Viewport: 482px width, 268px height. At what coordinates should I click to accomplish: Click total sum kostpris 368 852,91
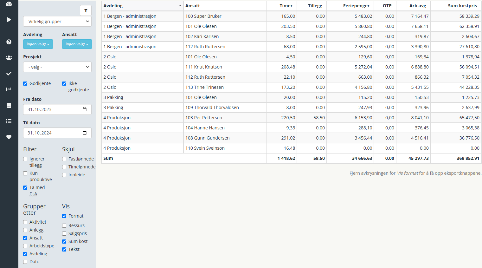click(468, 158)
